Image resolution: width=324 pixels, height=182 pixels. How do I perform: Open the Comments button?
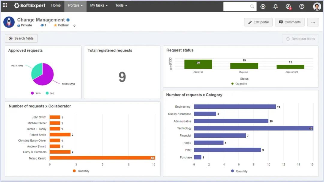point(289,22)
